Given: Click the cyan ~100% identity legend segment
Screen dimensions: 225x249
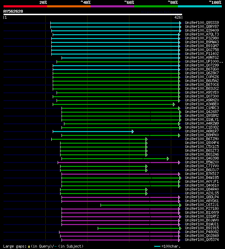Looking at the screenshot, I should [x=200, y=6].
